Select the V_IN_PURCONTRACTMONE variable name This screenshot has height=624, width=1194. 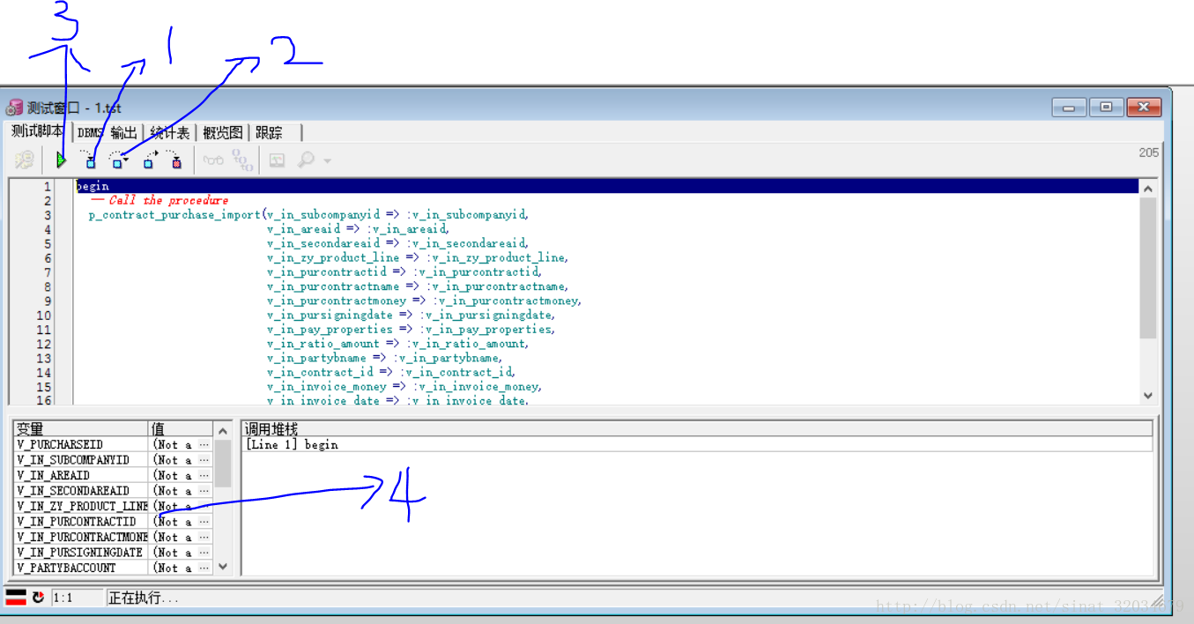(x=82, y=538)
